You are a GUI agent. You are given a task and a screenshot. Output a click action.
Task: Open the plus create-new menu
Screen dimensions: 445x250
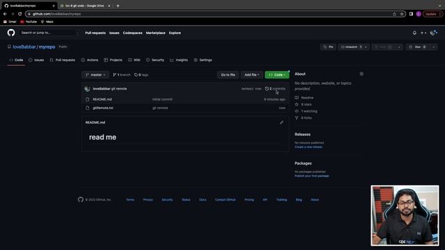coord(423,33)
